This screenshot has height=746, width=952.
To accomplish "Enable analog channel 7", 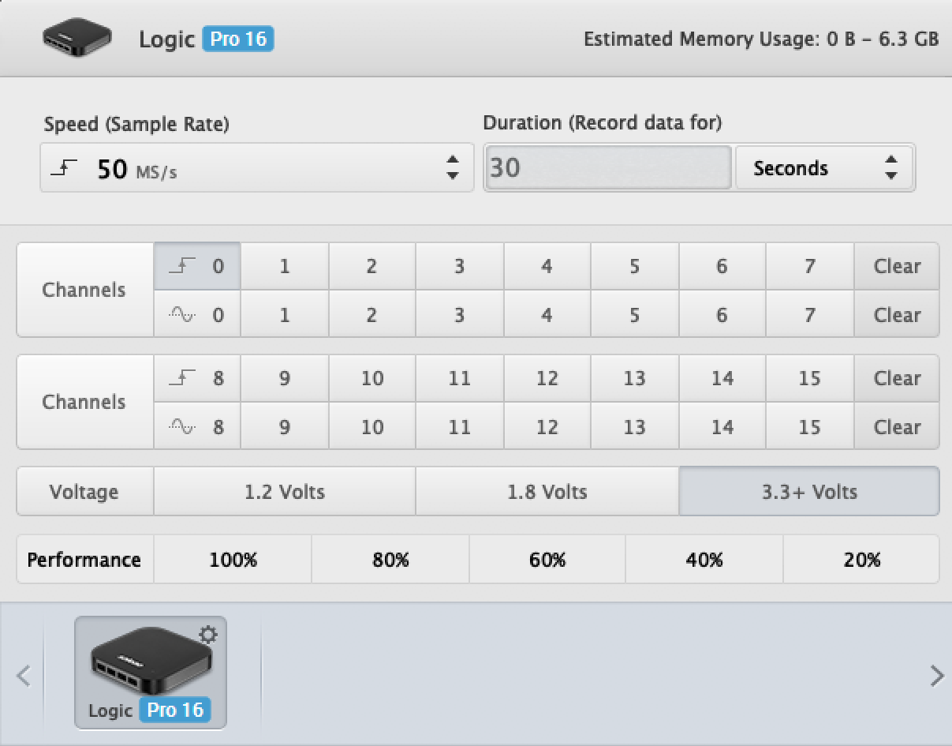I will coord(809,314).
